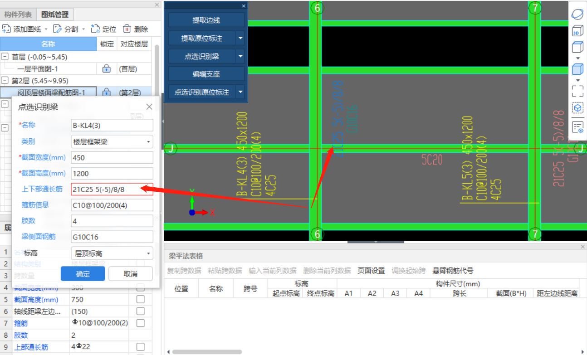Click the list-with-eye display settings icon
Viewport: 587px width, 355px height.
[577, 127]
